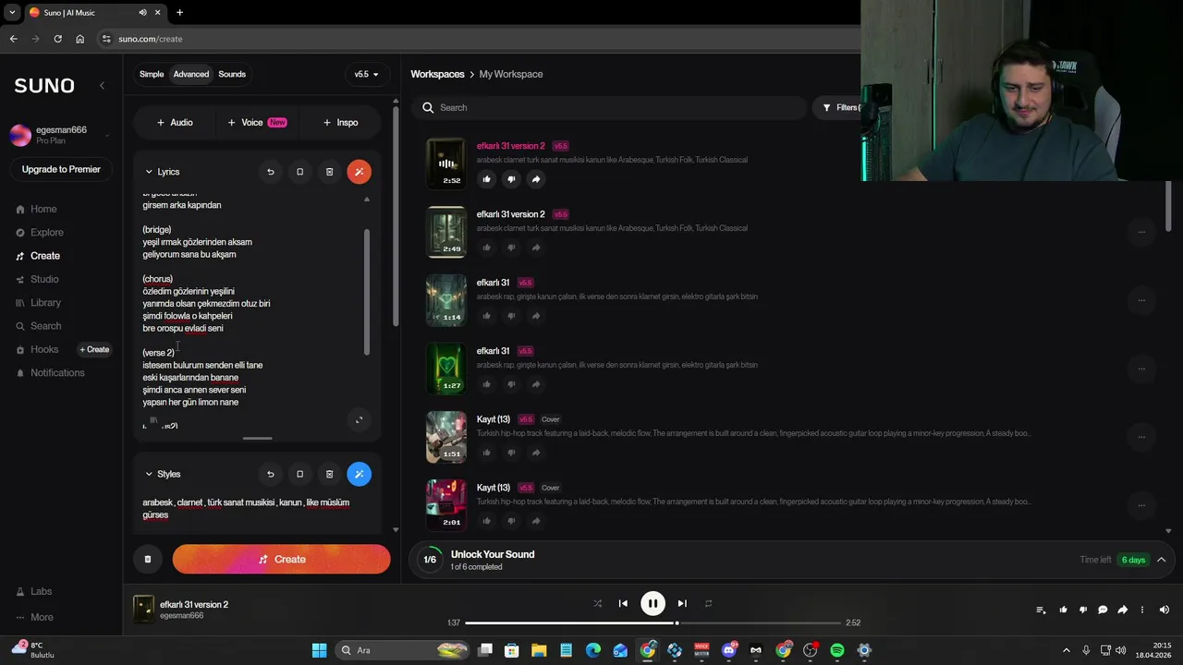Toggle shuffle in the player

597,603
